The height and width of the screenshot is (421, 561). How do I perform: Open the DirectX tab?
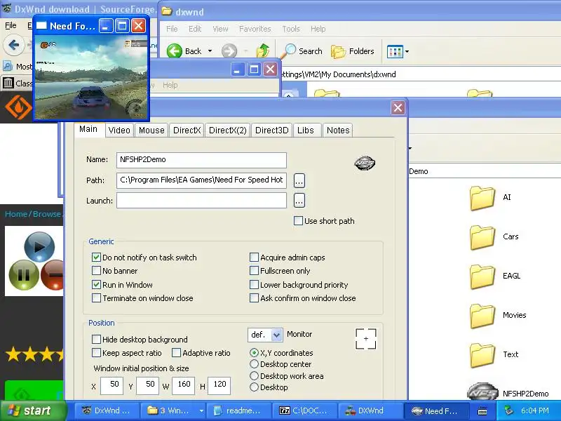click(187, 131)
